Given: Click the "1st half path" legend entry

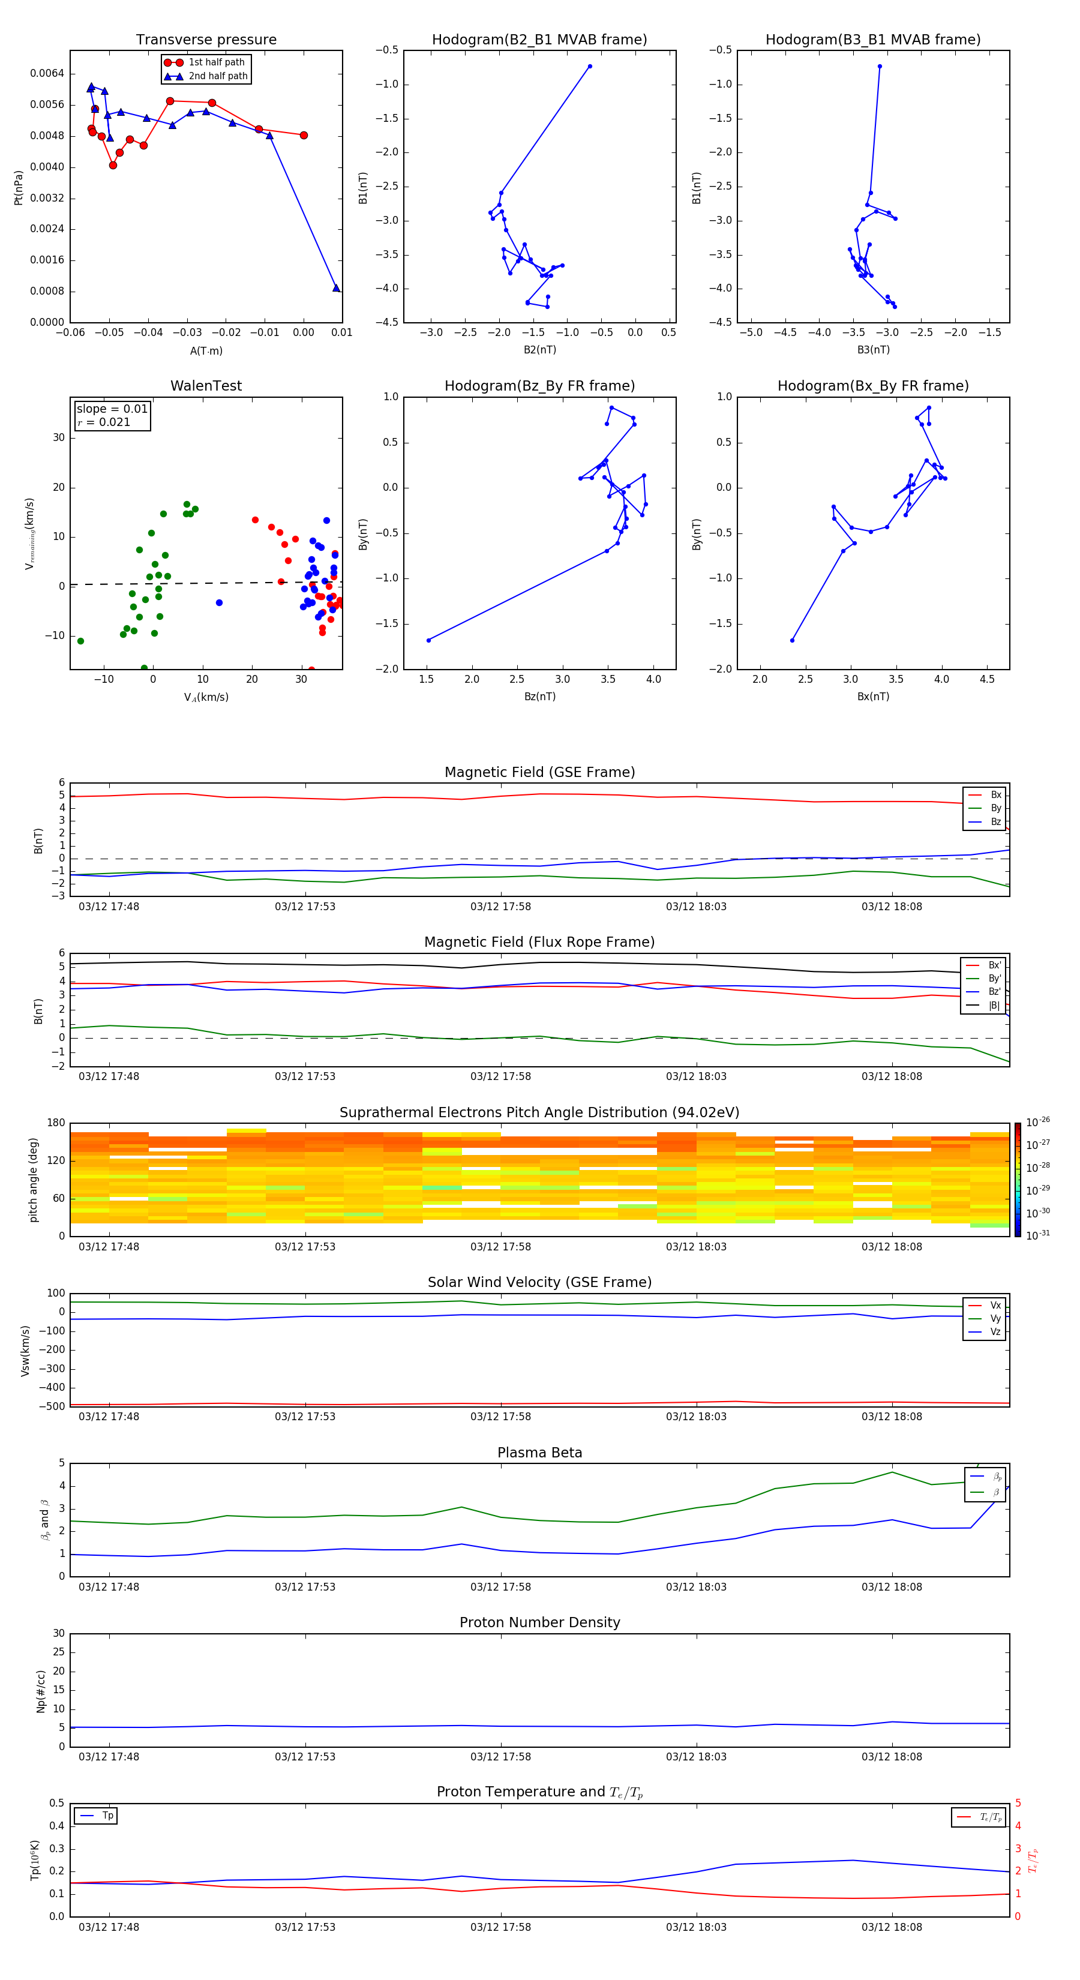Looking at the screenshot, I should point(205,62).
